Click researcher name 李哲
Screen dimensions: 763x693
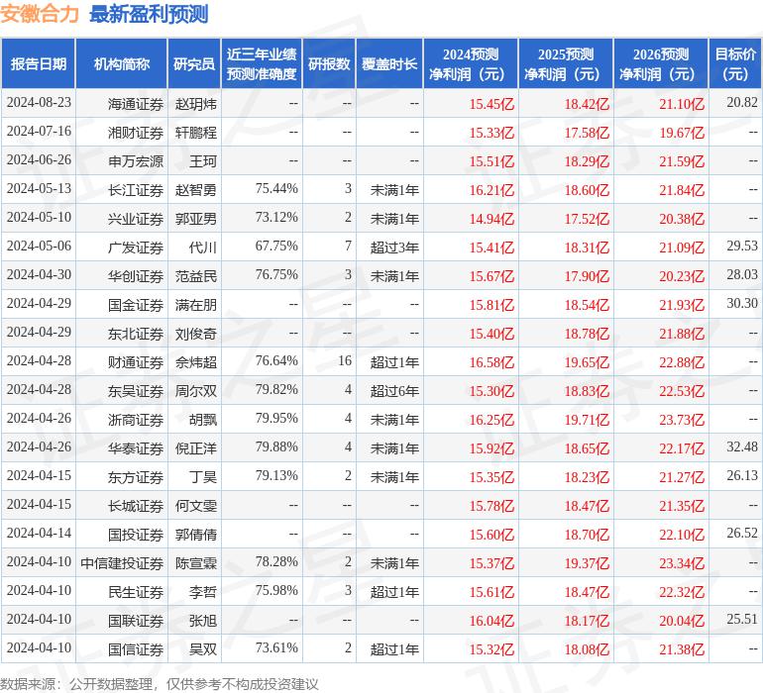pos(202,592)
